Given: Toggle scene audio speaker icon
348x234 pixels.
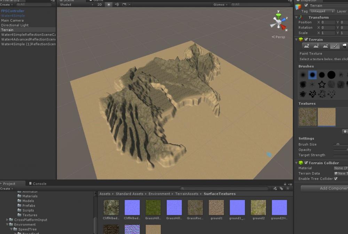Looking at the screenshot, I should click(117, 5).
